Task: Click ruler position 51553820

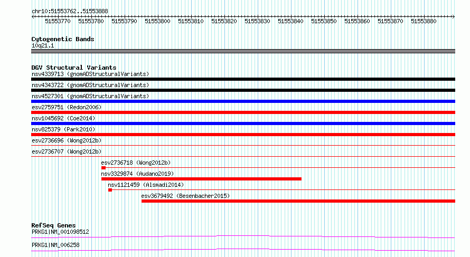Action: (x=224, y=21)
